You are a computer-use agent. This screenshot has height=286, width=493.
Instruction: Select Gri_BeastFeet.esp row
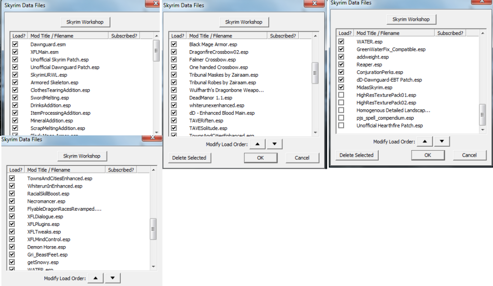point(47,254)
